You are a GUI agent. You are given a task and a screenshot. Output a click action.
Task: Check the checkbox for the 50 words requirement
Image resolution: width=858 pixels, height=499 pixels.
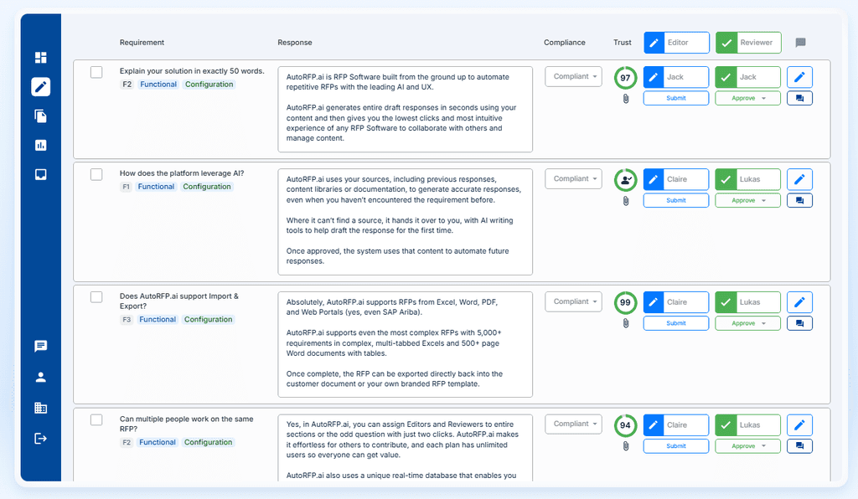point(96,71)
